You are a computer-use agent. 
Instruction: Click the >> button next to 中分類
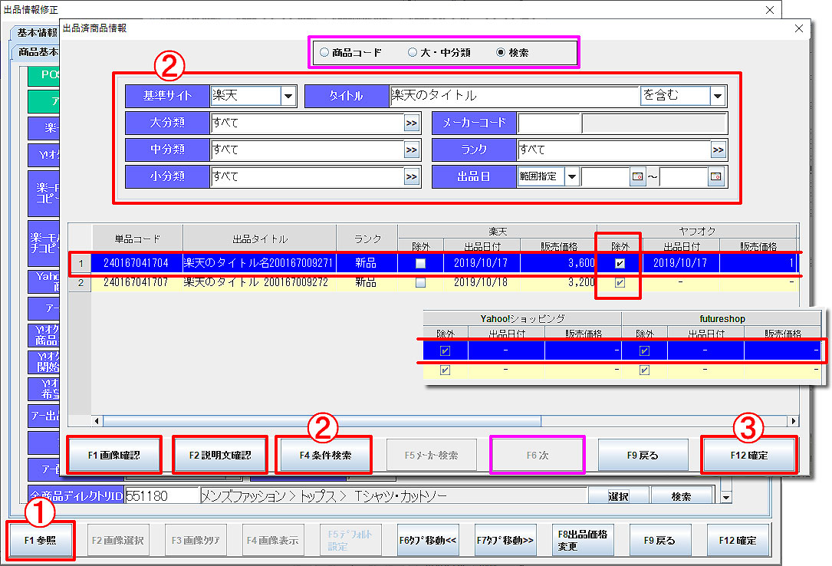click(412, 150)
